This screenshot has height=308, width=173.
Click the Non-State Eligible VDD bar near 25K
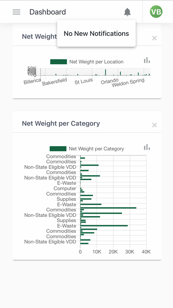(101, 213)
